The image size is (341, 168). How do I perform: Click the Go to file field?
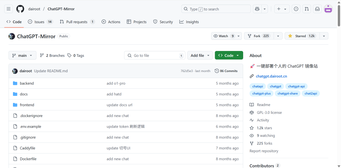[155, 55]
